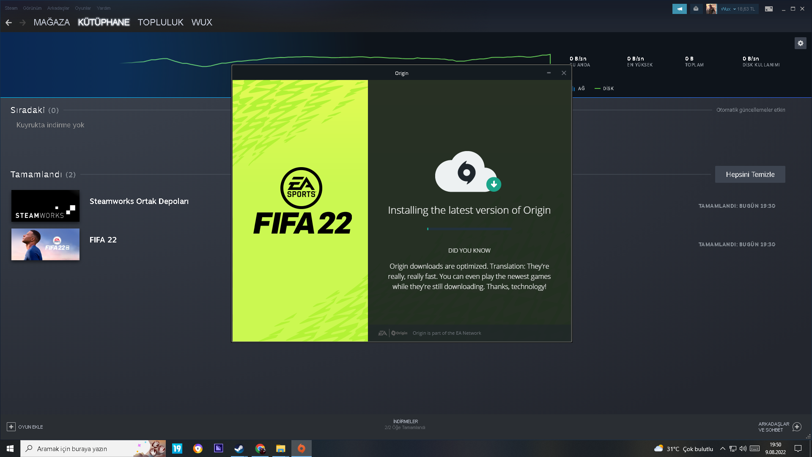Open the FIFA 22 download thumbnail

(45, 245)
